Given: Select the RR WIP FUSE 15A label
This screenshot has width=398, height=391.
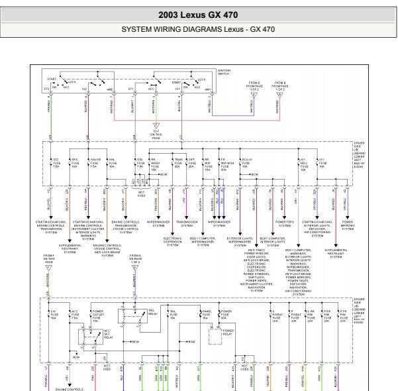Looking at the screenshot, I should (209, 164).
